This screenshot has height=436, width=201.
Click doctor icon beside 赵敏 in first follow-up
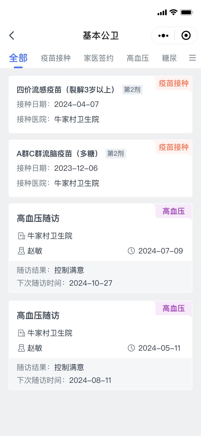click(x=21, y=251)
